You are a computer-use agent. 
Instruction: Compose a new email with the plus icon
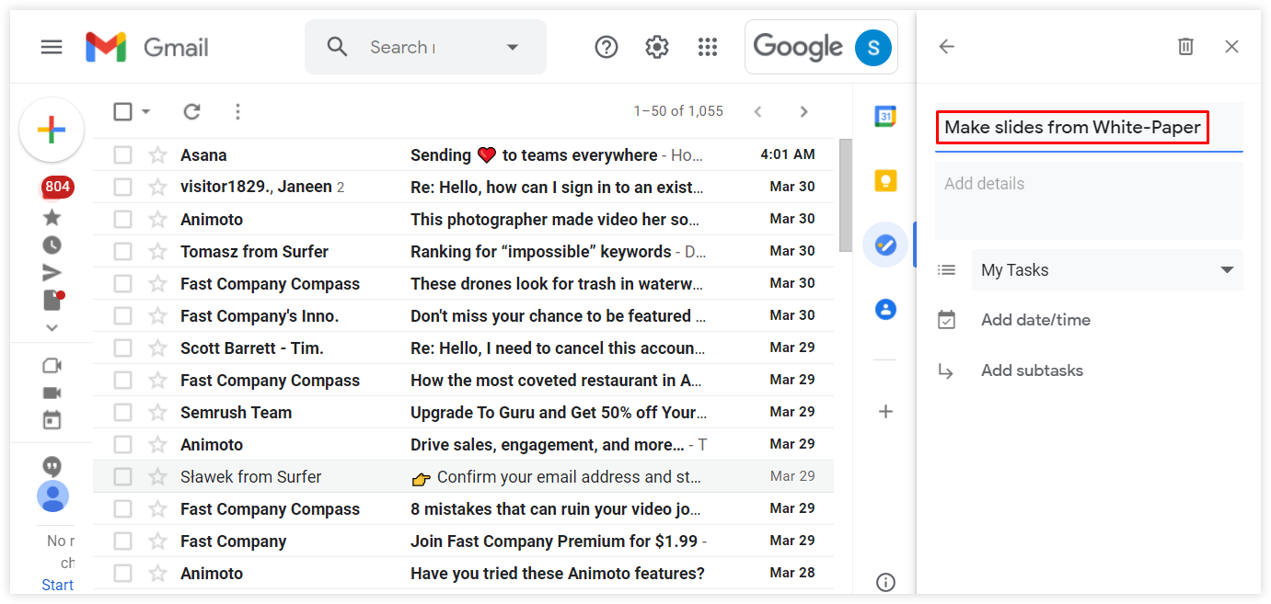click(x=52, y=130)
